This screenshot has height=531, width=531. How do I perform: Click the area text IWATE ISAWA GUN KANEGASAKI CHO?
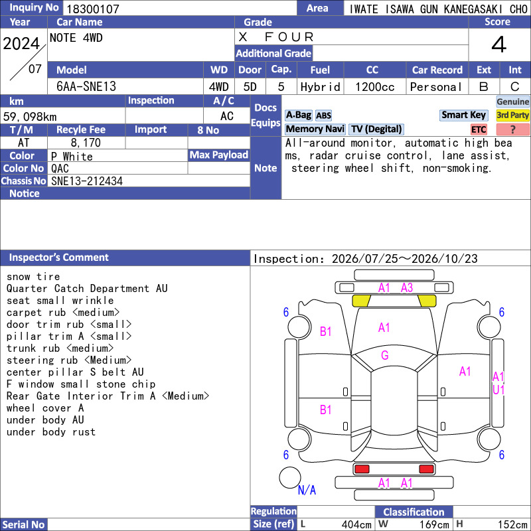pos(438,9)
